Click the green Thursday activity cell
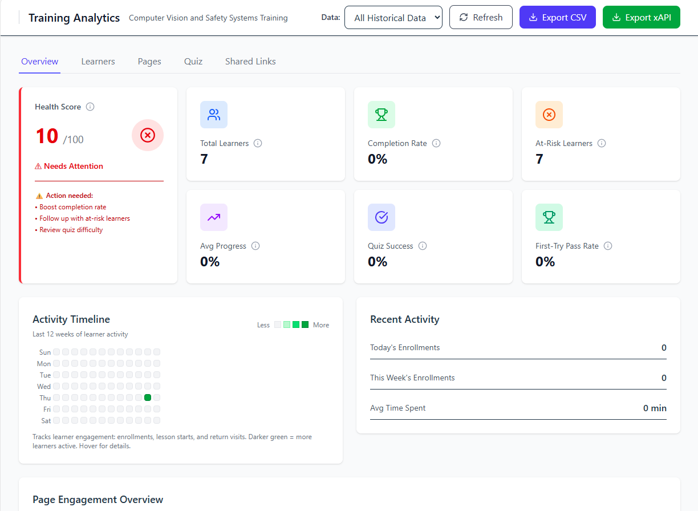The height and width of the screenshot is (511, 698). pyautogui.click(x=148, y=398)
